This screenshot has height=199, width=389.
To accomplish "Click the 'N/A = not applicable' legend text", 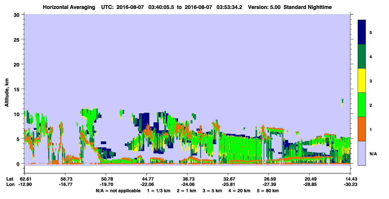I will point(118,190).
